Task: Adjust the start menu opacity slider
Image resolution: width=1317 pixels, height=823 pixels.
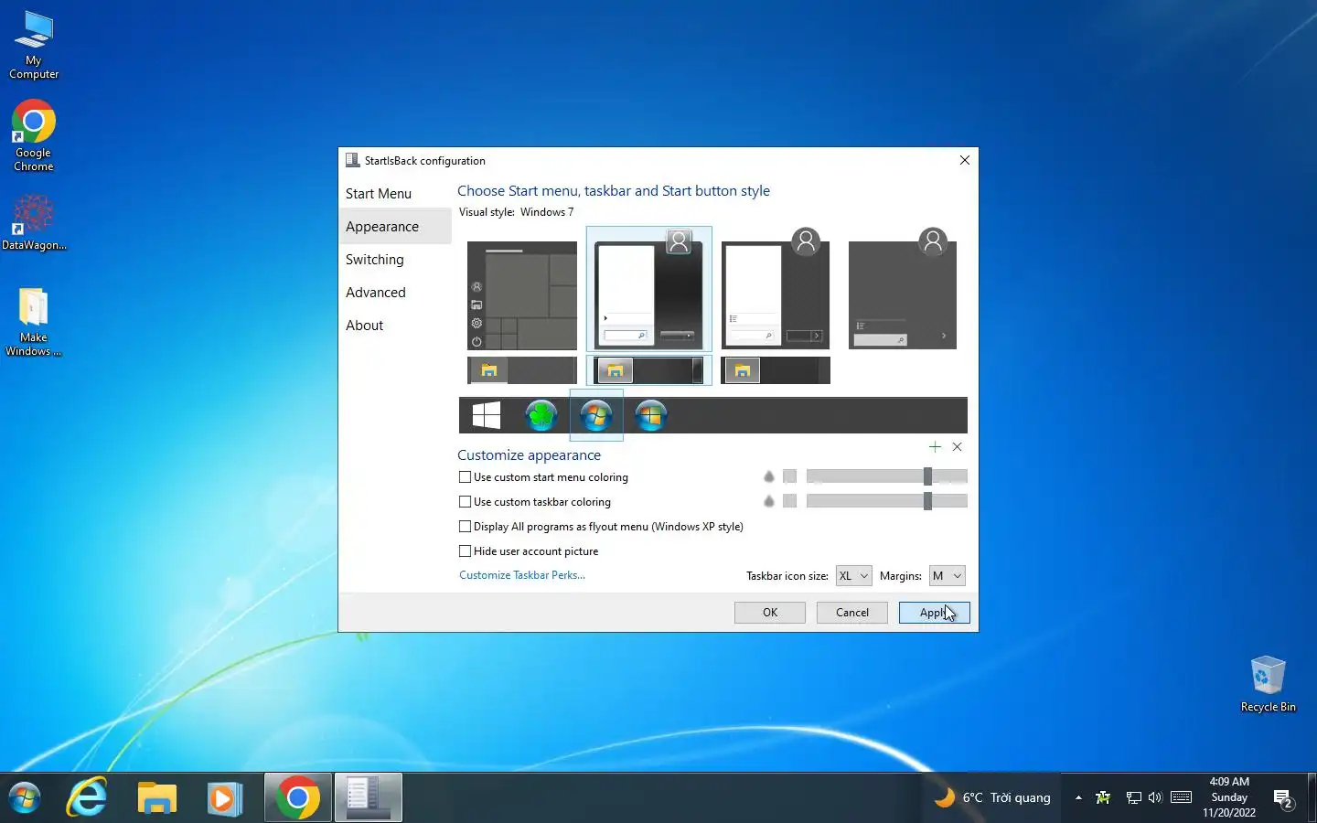Action: (886, 476)
